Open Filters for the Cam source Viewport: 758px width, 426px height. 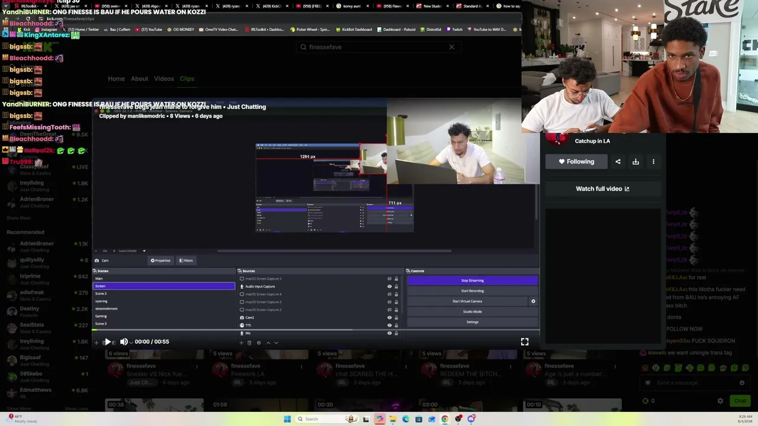click(186, 260)
